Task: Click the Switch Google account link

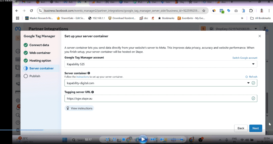Action: click(x=245, y=58)
